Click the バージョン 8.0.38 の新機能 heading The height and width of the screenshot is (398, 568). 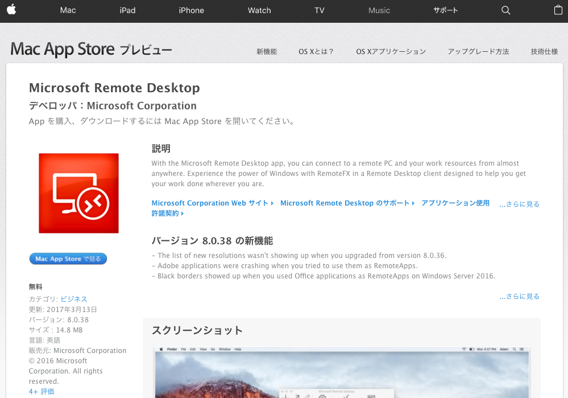212,241
